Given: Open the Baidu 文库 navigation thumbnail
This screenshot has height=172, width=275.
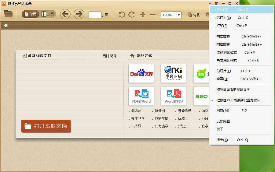Looking at the screenshot, I should (141, 73).
